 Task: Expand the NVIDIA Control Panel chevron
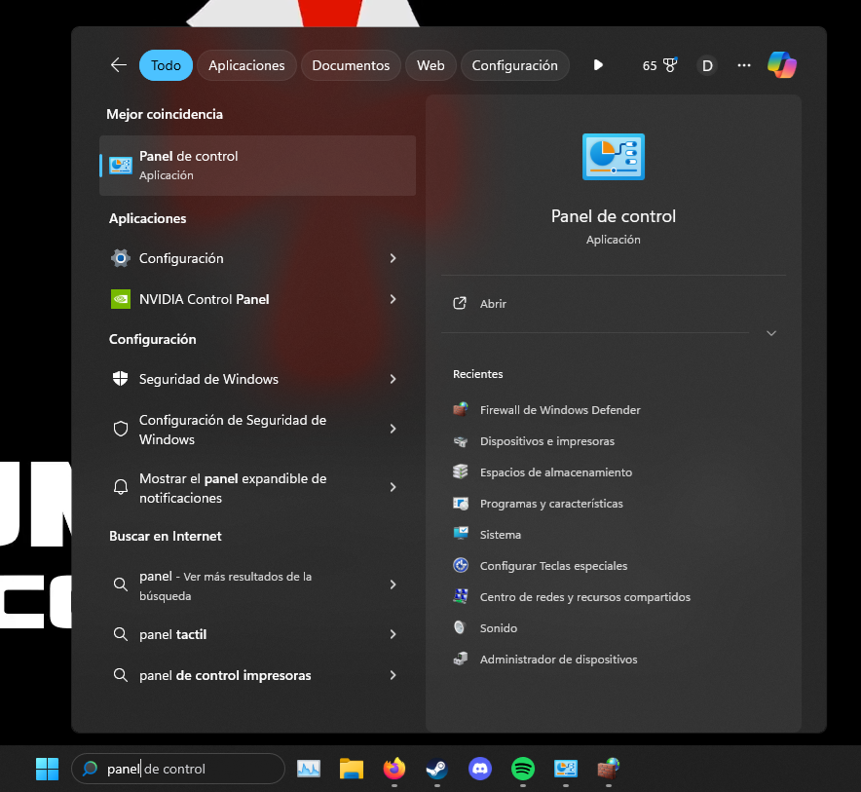point(393,299)
